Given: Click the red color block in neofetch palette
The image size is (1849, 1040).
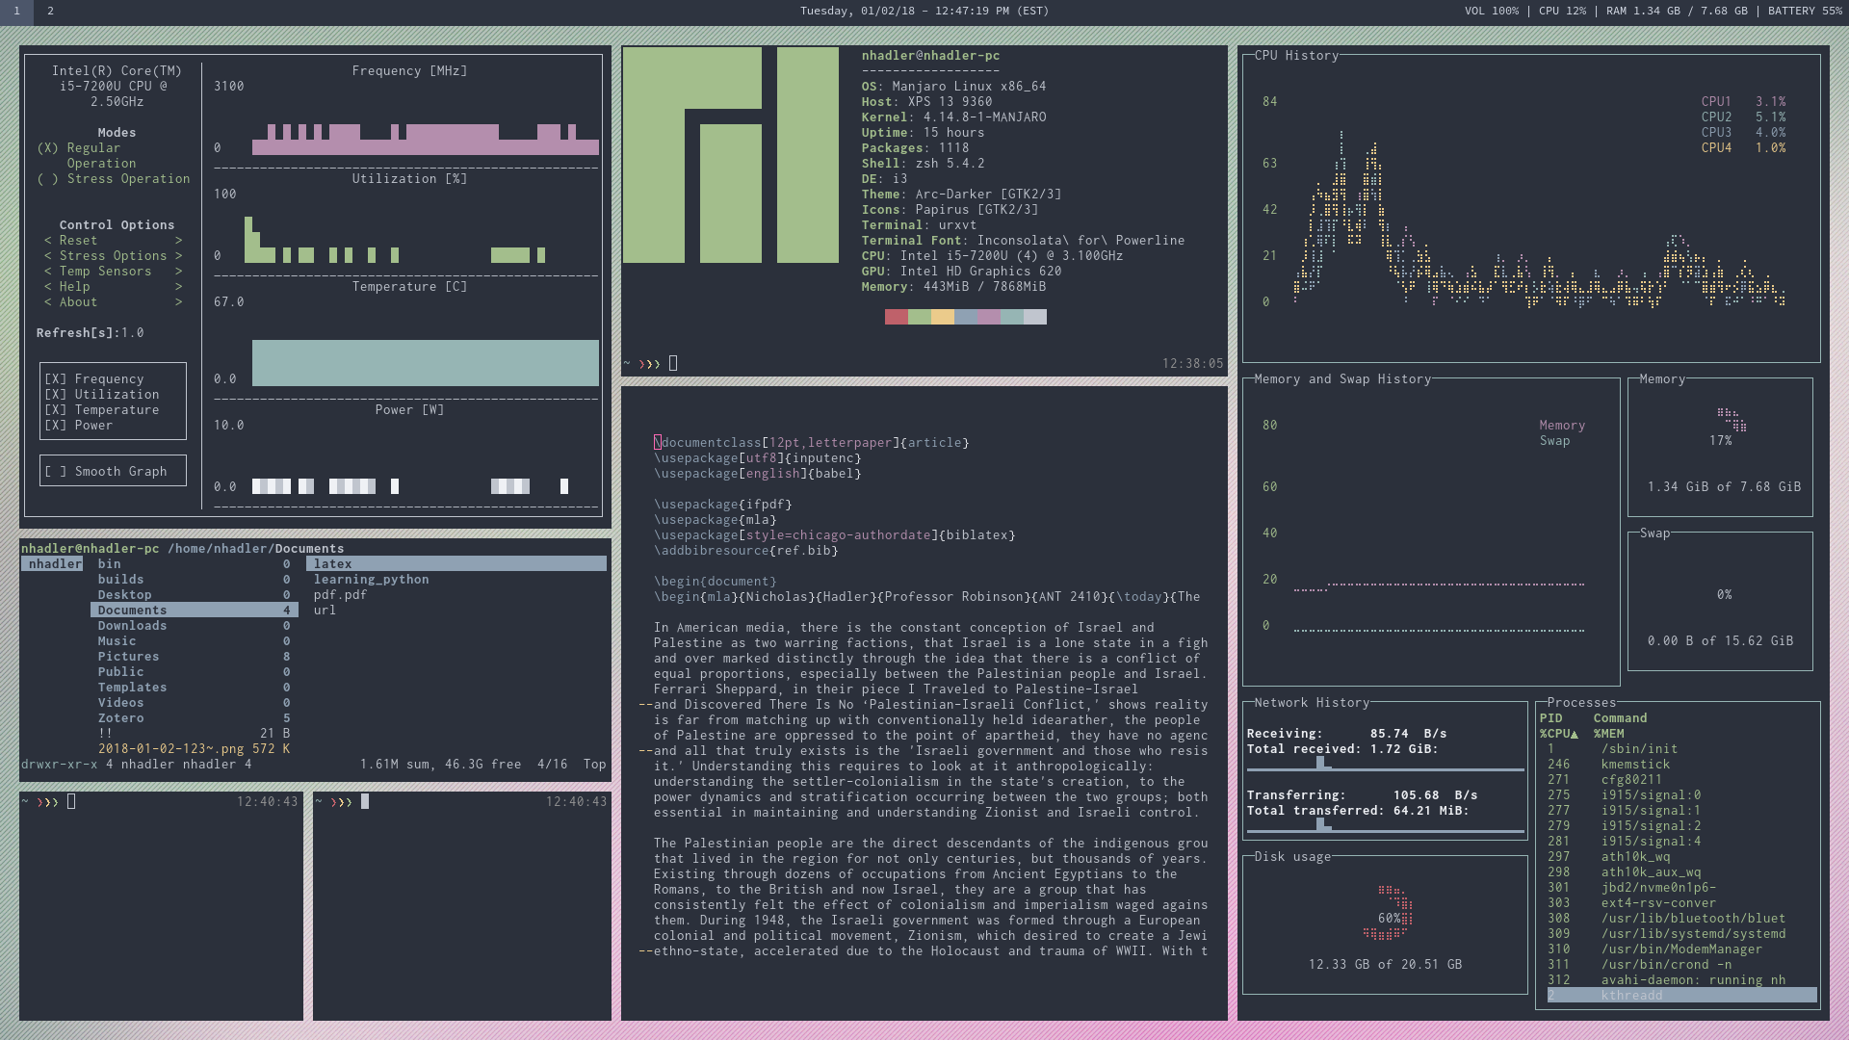Looking at the screenshot, I should click(896, 317).
